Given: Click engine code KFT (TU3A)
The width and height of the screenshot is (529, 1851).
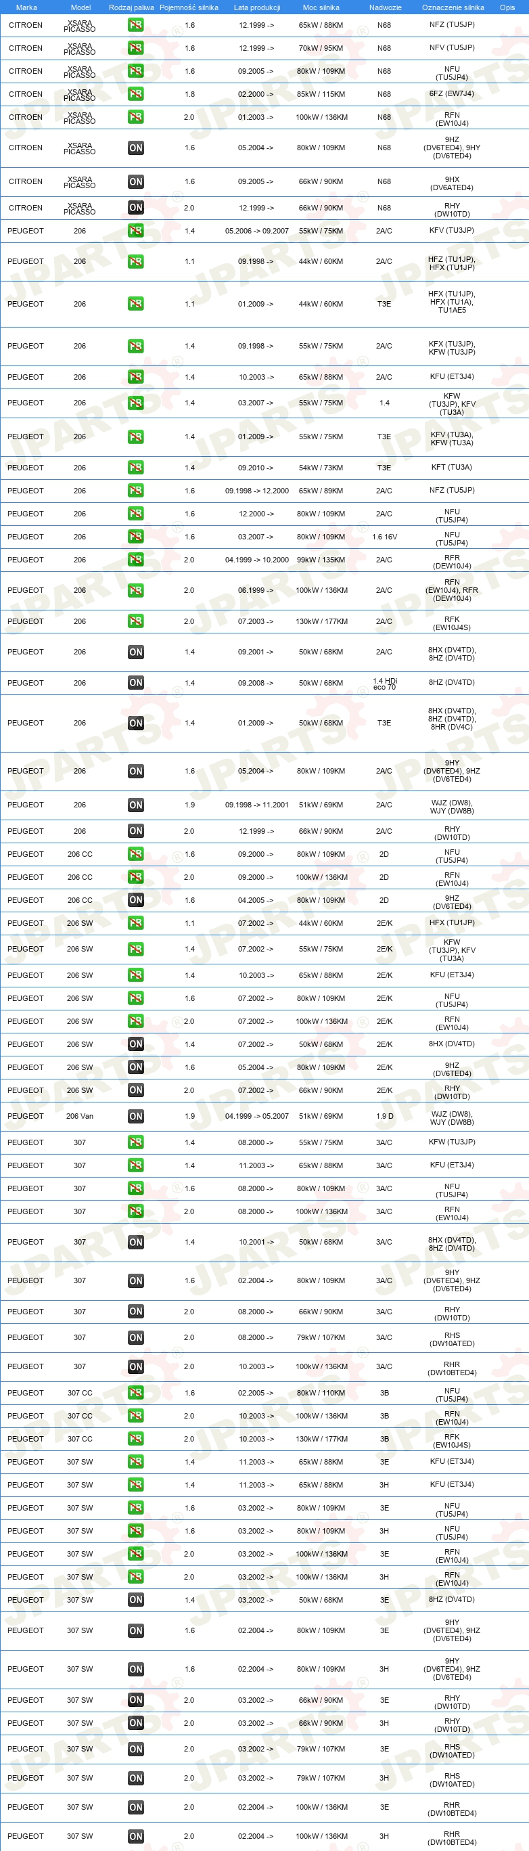Looking at the screenshot, I should coord(452,468).
